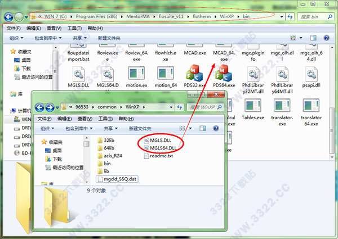The height and width of the screenshot is (239, 338).
Task: Select the Tables.exe icon
Action: (x=253, y=105)
